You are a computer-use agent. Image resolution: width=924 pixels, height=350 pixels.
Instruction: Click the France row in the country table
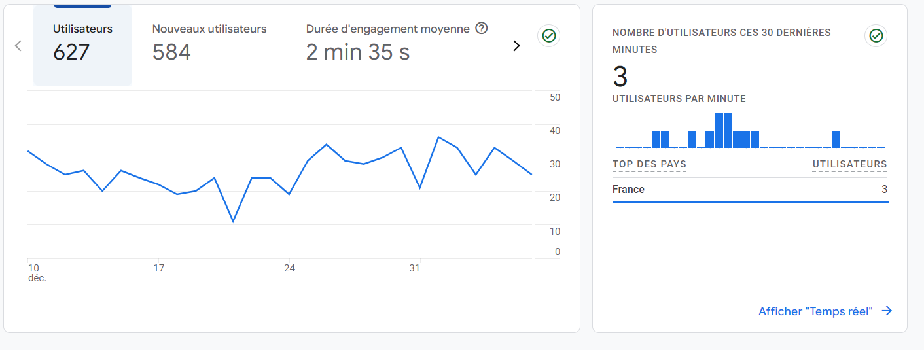(750, 190)
